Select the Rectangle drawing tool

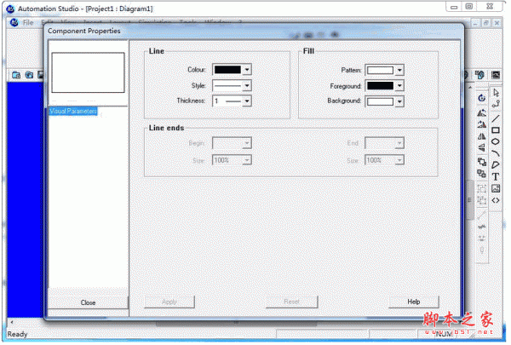click(x=496, y=130)
